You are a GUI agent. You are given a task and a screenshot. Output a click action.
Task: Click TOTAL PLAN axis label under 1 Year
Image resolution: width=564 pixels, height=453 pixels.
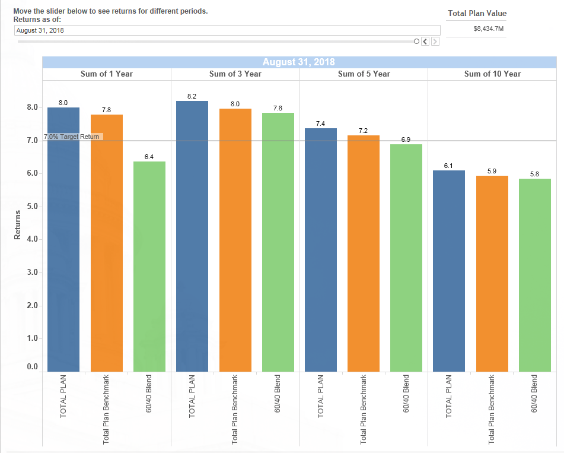pyautogui.click(x=63, y=396)
